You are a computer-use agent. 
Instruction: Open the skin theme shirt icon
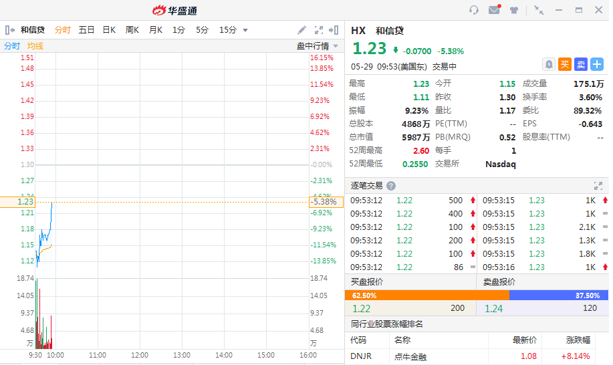(x=514, y=10)
